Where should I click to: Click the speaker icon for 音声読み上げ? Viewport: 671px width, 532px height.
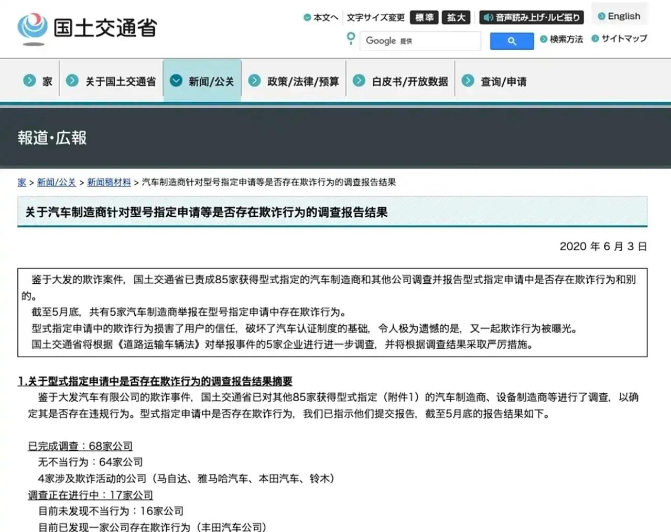[x=488, y=18]
